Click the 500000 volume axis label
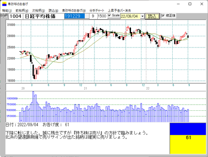This screenshot has width=208, height=157. click(11, 110)
